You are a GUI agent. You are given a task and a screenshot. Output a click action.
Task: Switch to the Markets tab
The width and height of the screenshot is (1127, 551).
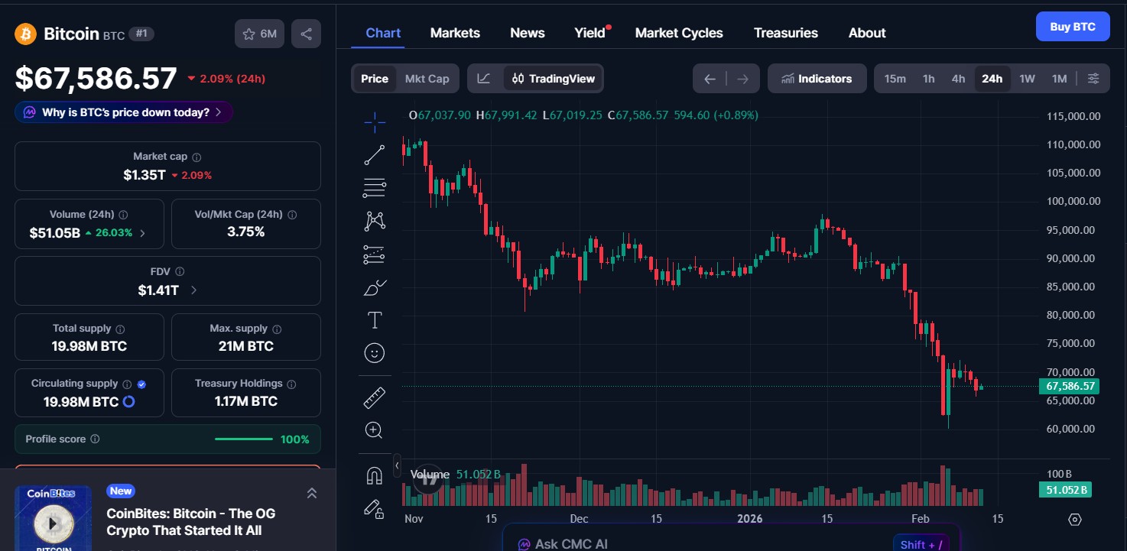[x=455, y=32]
